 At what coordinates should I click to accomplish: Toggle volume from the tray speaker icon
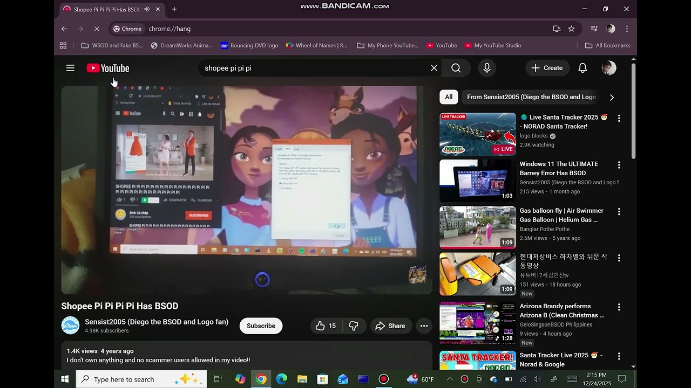[538, 379]
